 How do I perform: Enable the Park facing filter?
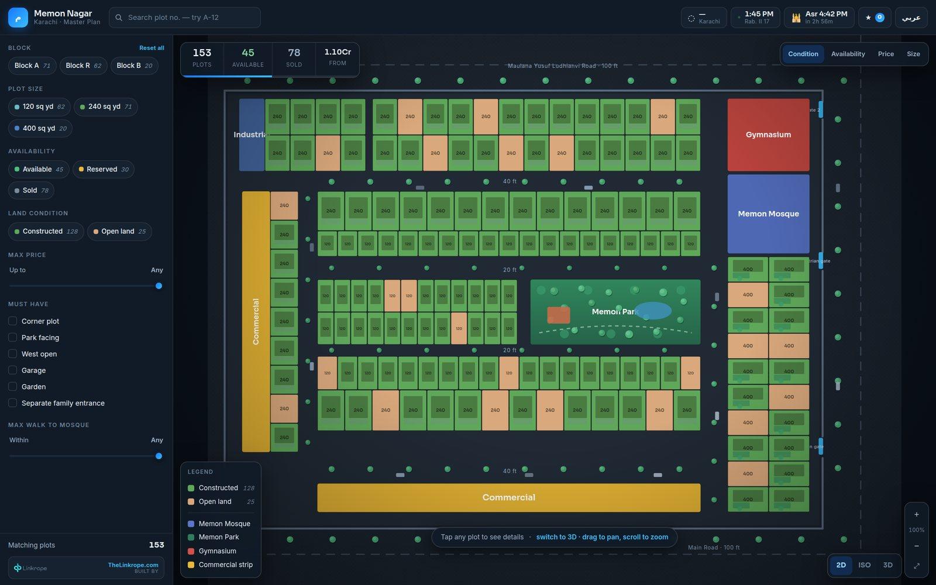click(x=12, y=337)
